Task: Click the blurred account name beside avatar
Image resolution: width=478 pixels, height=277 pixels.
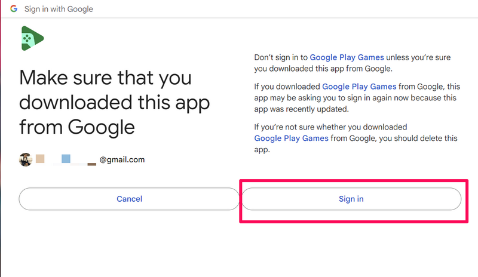Action: [66, 160]
